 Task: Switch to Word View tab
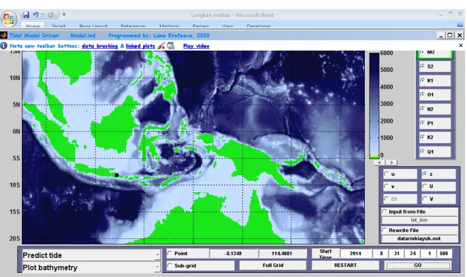(227, 26)
